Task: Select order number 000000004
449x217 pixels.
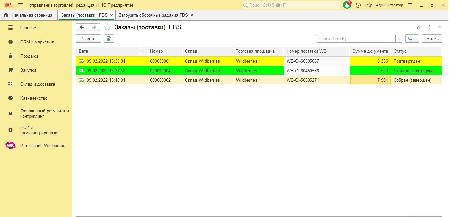Action: click(x=165, y=71)
